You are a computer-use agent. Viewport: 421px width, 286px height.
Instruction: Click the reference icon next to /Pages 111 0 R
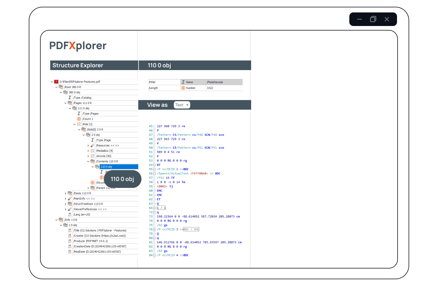[70, 103]
